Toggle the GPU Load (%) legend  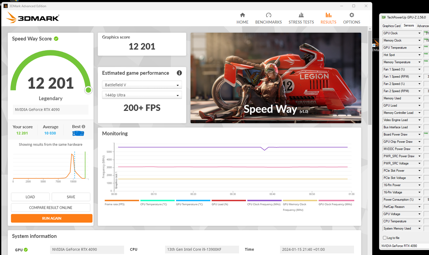pos(229,202)
